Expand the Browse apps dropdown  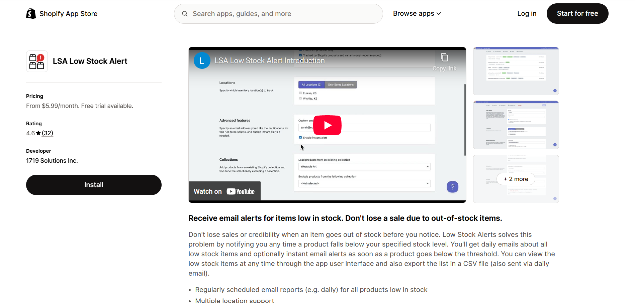[417, 13]
